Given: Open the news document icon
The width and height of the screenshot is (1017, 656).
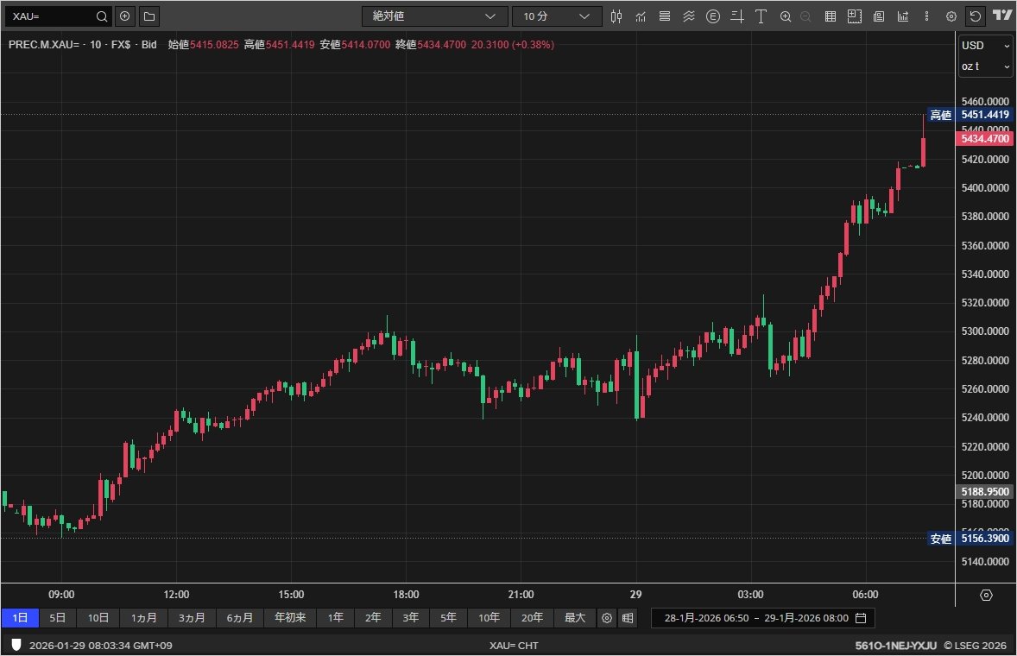Looking at the screenshot, I should tap(879, 16).
